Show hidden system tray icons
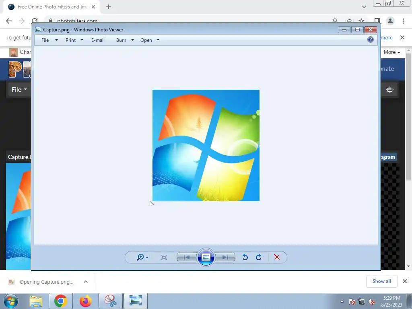Image resolution: width=412 pixels, height=309 pixels. [342, 302]
